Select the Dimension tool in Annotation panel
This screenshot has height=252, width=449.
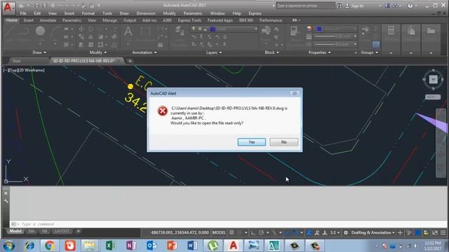(x=145, y=31)
